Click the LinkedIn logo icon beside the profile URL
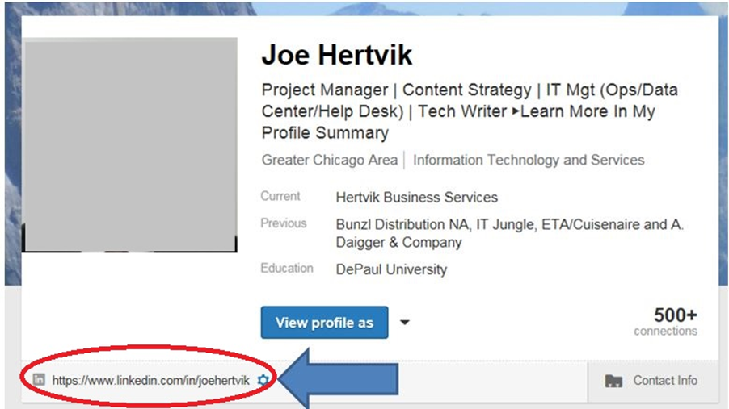Image resolution: width=729 pixels, height=409 pixels. click(x=38, y=379)
